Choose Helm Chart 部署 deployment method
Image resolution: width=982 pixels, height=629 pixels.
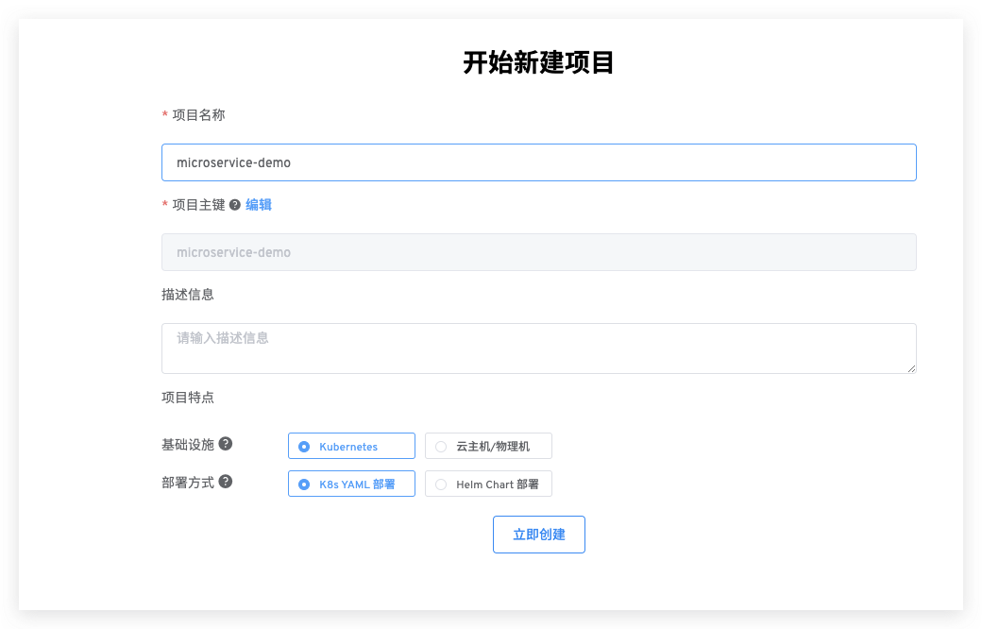tap(488, 484)
